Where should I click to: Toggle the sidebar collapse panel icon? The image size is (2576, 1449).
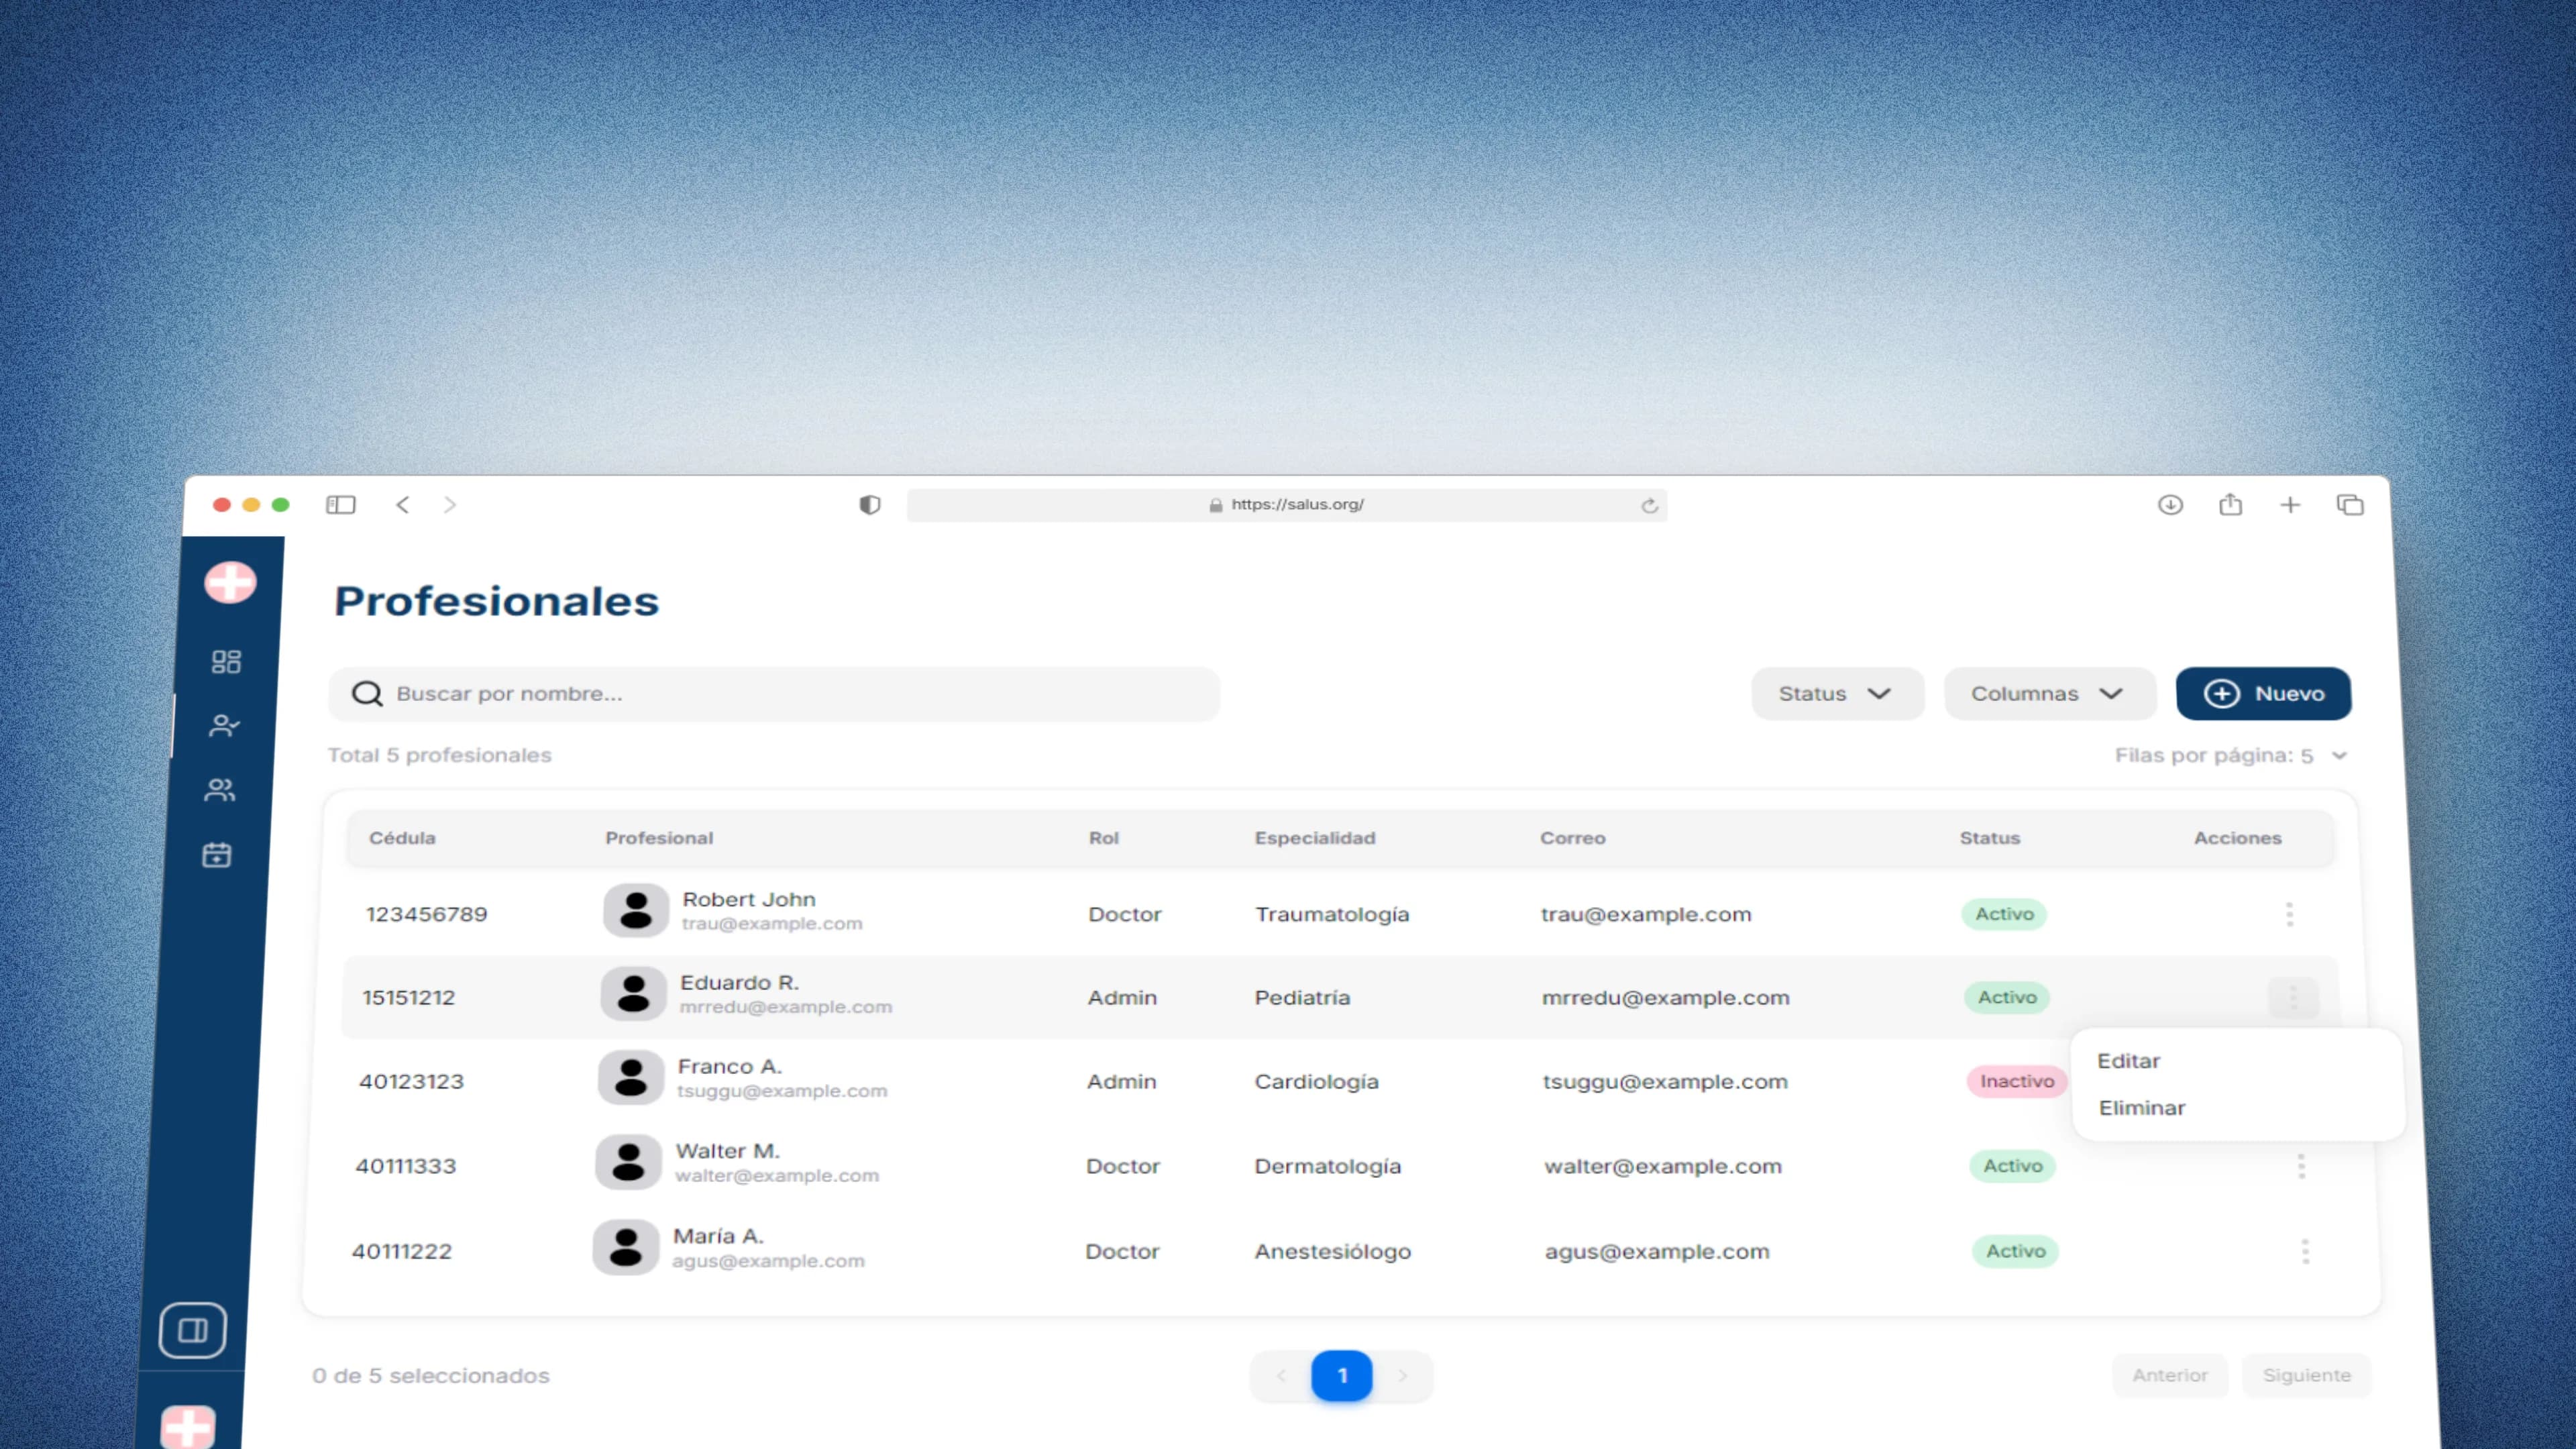pos(192,1330)
